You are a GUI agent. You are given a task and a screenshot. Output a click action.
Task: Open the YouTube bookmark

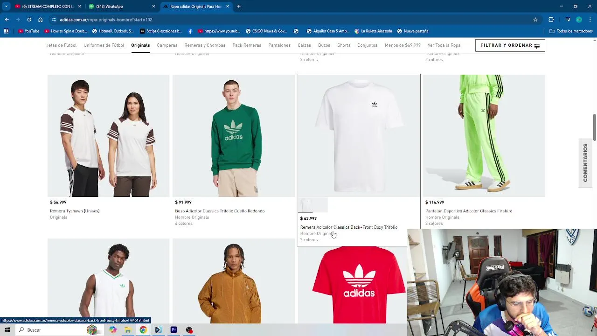[28, 31]
